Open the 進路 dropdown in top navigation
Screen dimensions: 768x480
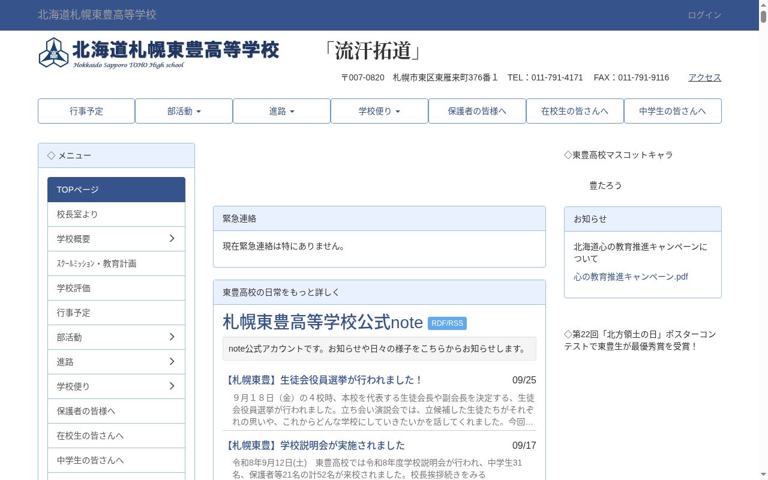(x=281, y=111)
